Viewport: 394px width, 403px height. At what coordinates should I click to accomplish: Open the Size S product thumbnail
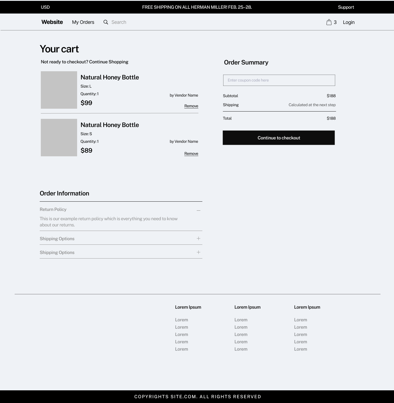click(59, 137)
